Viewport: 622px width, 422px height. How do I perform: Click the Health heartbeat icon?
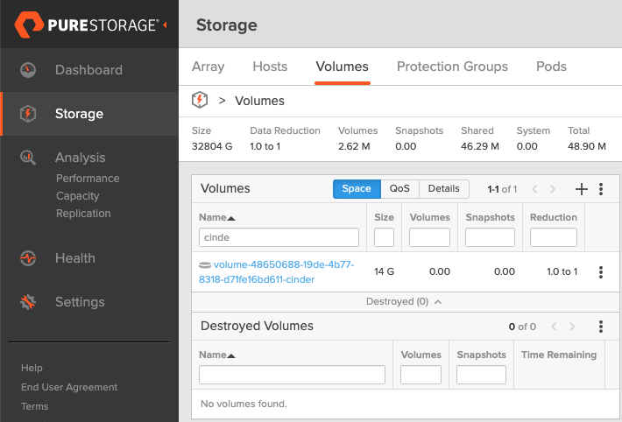tap(28, 258)
